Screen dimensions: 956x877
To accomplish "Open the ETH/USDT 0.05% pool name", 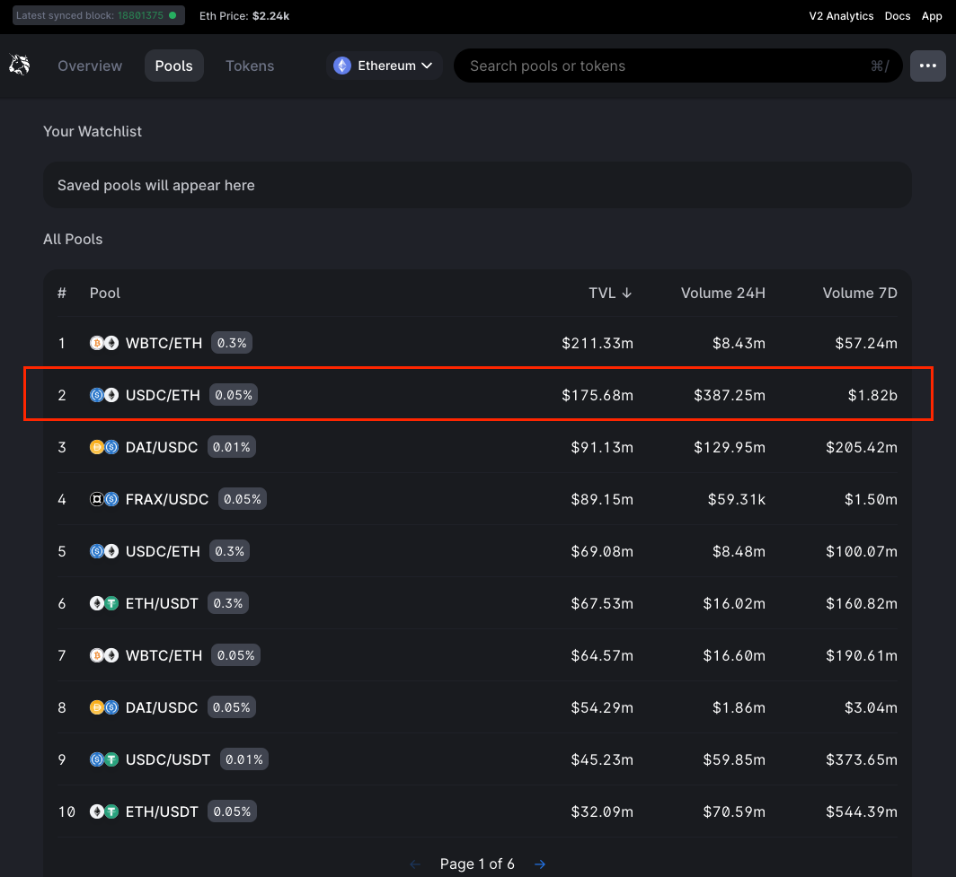I will [162, 811].
